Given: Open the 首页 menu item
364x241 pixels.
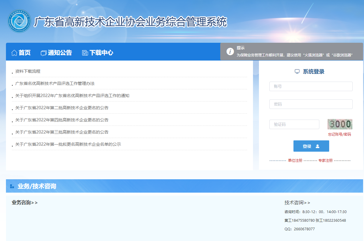Looking at the screenshot, I should (x=24, y=53).
